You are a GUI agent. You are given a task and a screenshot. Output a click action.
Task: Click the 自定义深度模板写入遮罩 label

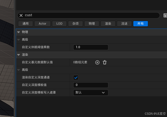click(x=39, y=92)
